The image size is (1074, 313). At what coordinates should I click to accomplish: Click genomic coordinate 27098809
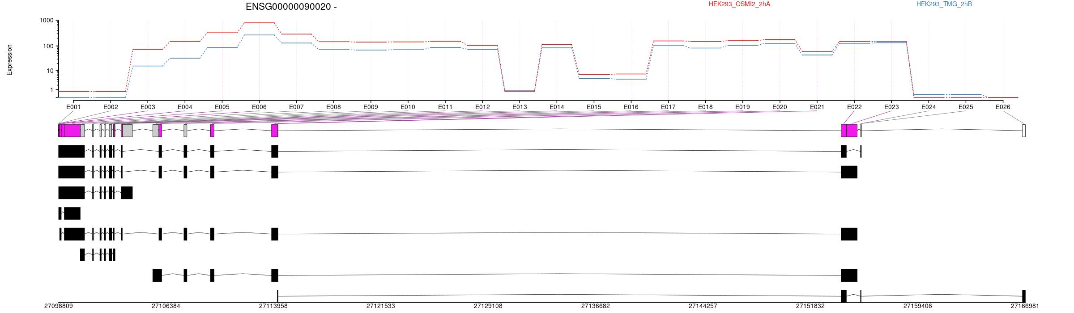coord(59,306)
